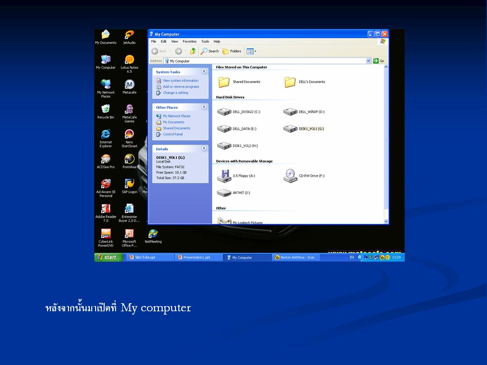
Task: Click the address bar field
Action: [x=265, y=61]
